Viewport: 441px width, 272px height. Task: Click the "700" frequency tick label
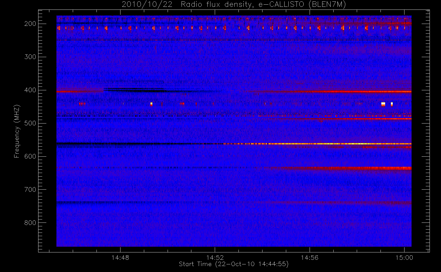click(30, 190)
